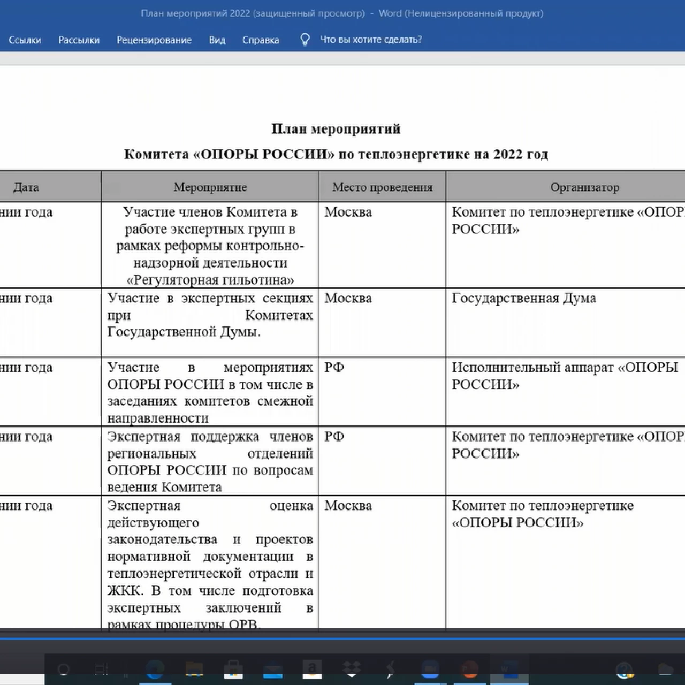Switch to Zoom on the taskbar
Image resolution: width=685 pixels, height=685 pixels.
pyautogui.click(x=430, y=669)
